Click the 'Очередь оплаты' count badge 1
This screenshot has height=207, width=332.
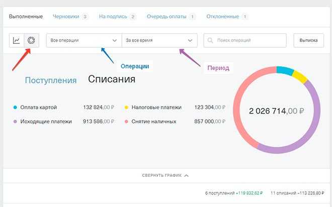(x=192, y=17)
